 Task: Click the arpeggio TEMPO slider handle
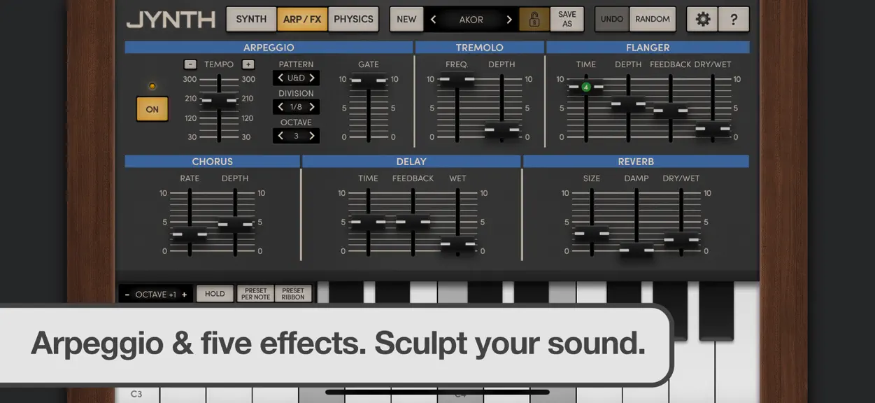click(219, 101)
